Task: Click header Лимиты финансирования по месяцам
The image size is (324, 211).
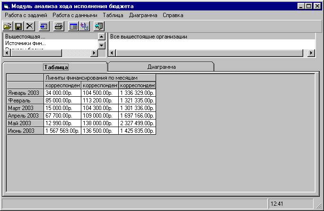Action: tap(100, 78)
